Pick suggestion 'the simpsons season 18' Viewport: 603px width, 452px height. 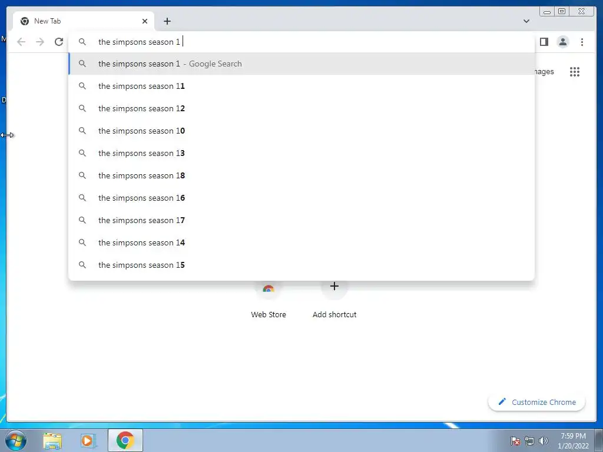coord(301,175)
